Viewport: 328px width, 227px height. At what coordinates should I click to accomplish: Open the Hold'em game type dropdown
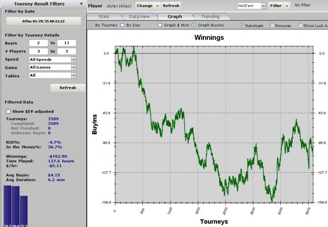tap(252, 6)
